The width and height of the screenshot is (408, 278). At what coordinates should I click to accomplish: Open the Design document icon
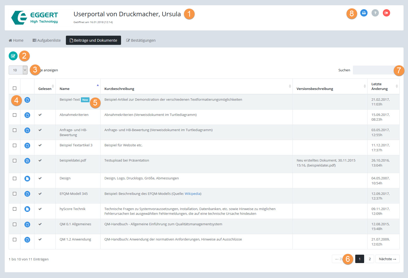pos(27,179)
